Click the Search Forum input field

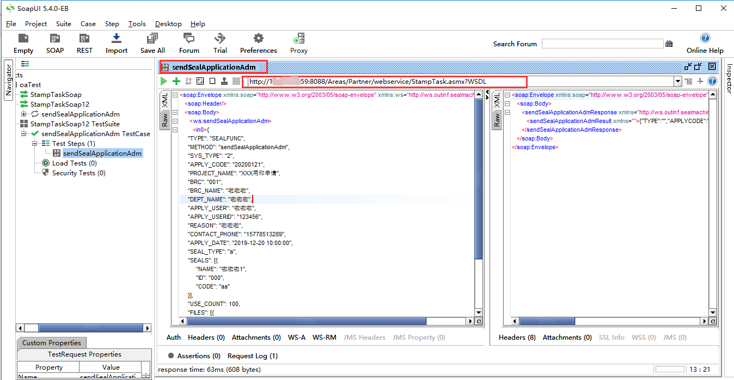(x=602, y=43)
